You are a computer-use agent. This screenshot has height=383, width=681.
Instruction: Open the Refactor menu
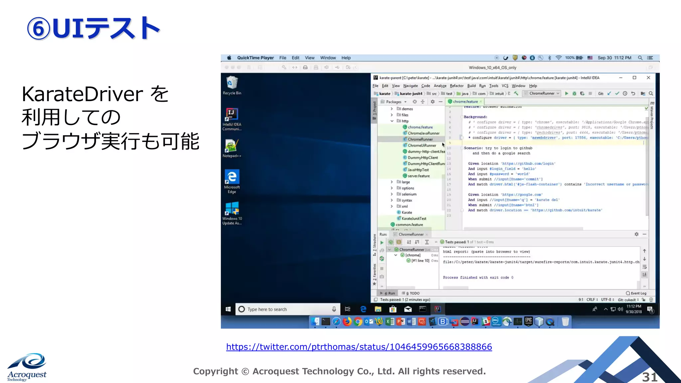point(457,86)
